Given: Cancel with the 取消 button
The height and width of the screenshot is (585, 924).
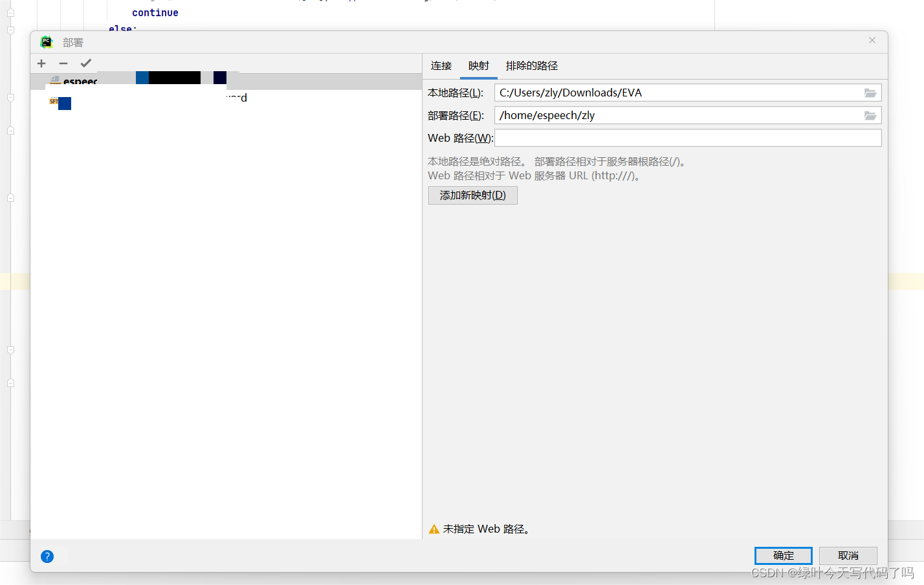Looking at the screenshot, I should coord(848,556).
